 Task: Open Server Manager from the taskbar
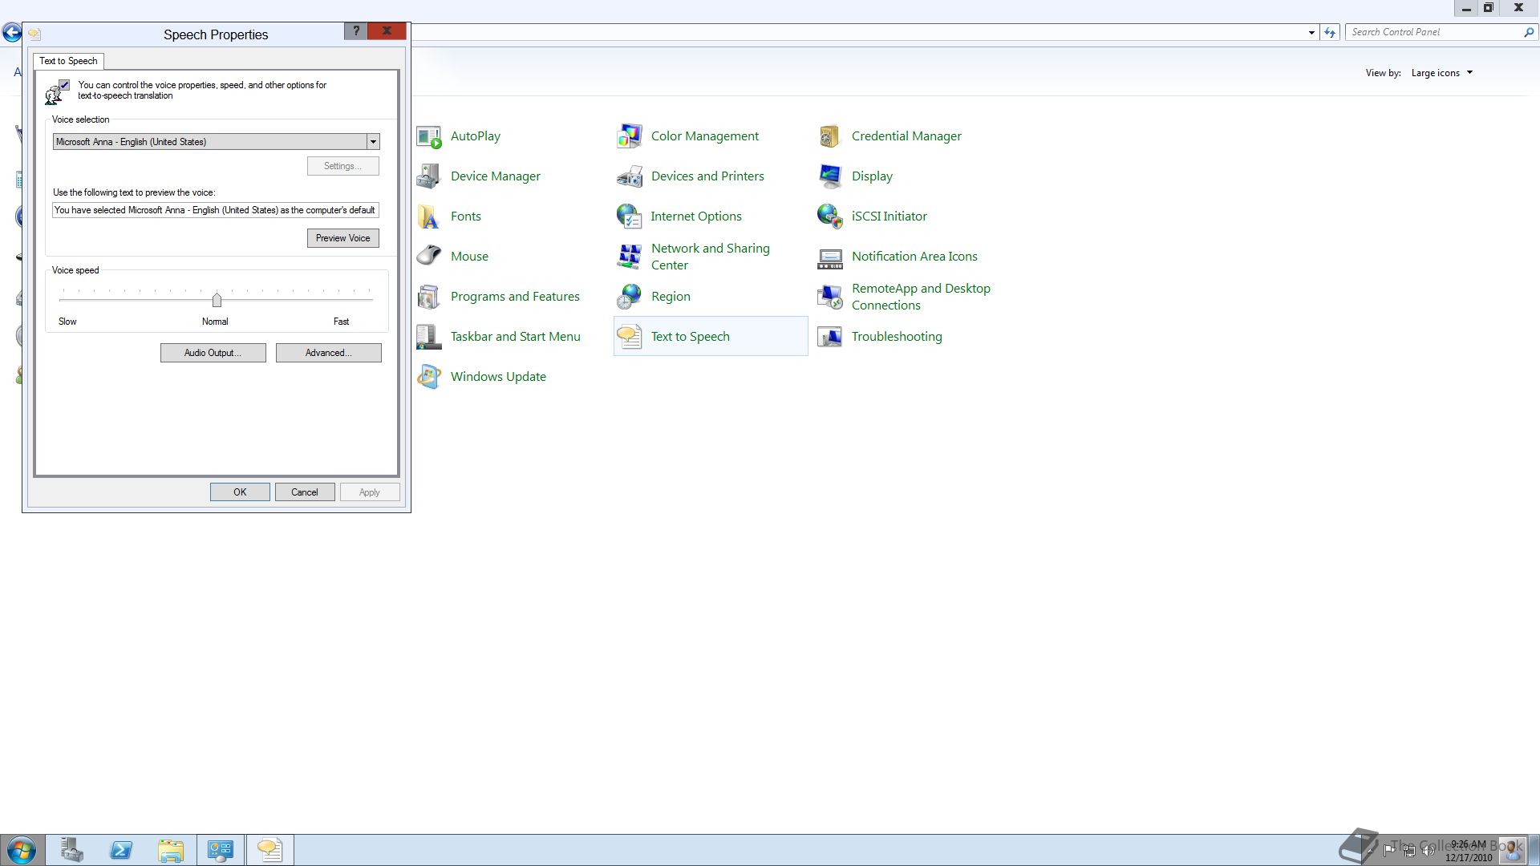[71, 850]
